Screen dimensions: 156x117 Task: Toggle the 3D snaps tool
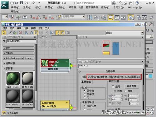coord(32,17)
